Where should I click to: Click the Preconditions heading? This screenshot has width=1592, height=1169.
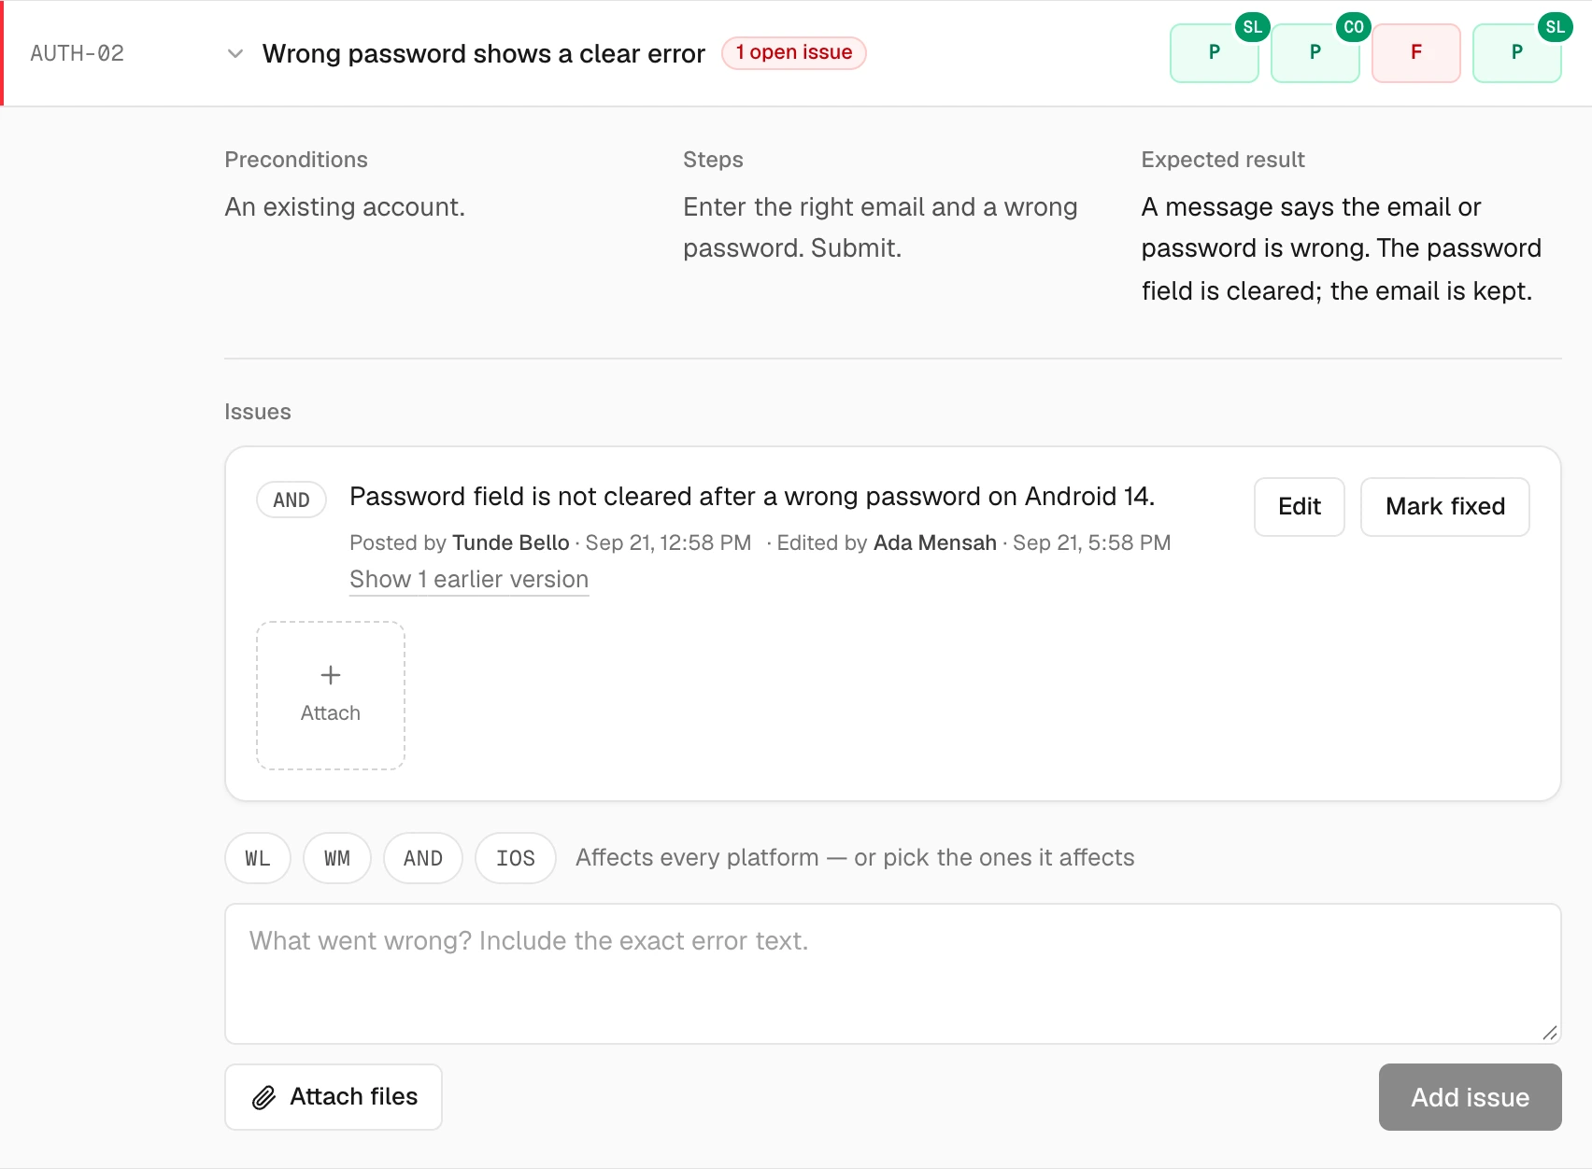(296, 160)
